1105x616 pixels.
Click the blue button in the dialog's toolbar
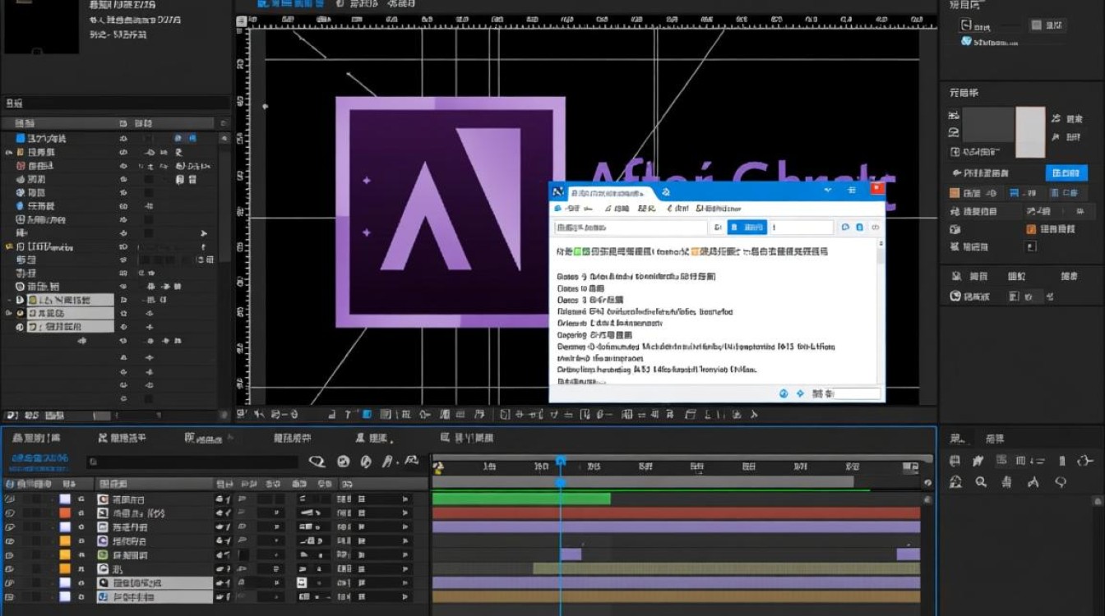point(747,228)
